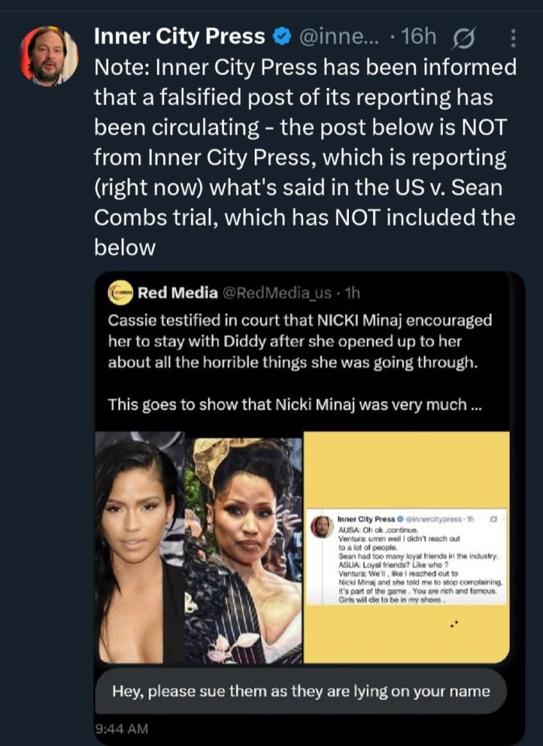Viewport: 543px width, 746px height.
Task: Click the 16h post timestamp
Action: (418, 36)
